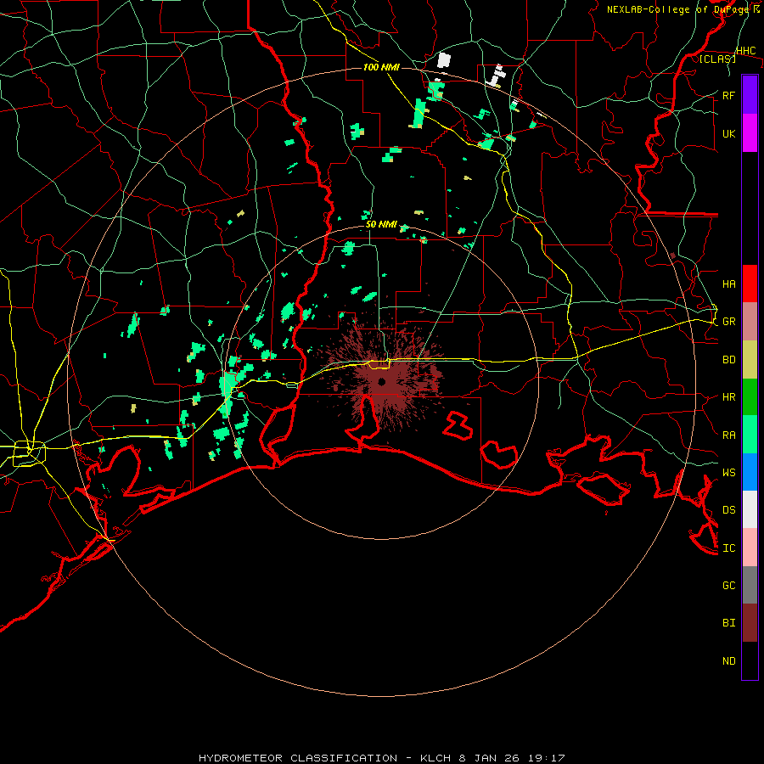Viewport: 764px width, 764px height.
Task: Click the GR pink legend swatch
Action: coord(750,322)
